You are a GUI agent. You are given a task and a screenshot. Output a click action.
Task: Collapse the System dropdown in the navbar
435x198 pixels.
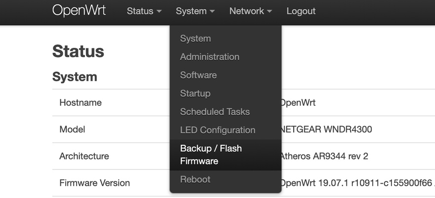(195, 11)
